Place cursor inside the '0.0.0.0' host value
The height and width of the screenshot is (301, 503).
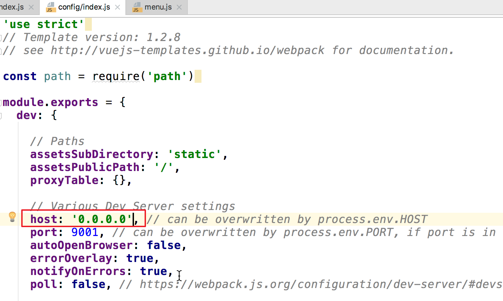click(102, 219)
